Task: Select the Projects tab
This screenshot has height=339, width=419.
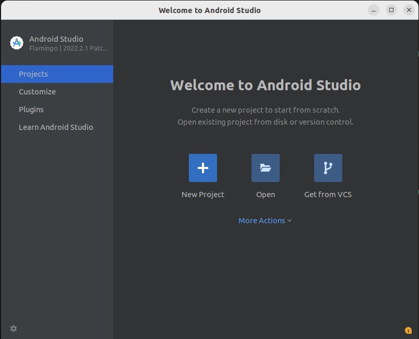Action: (x=57, y=74)
